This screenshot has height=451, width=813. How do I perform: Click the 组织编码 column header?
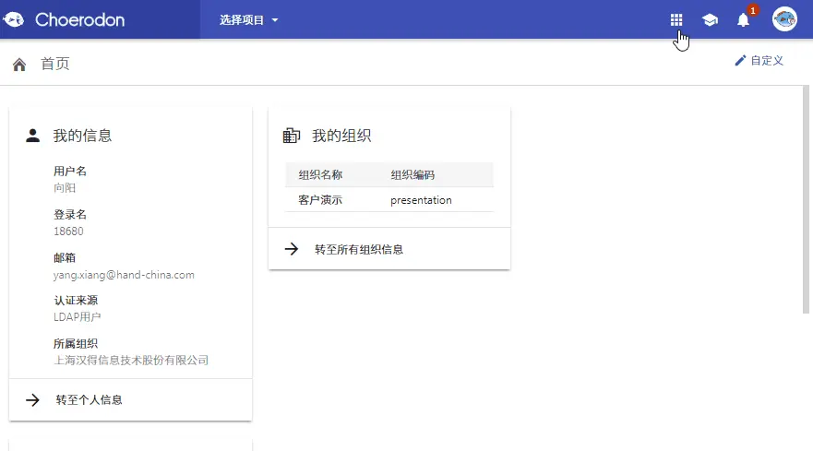click(x=412, y=174)
